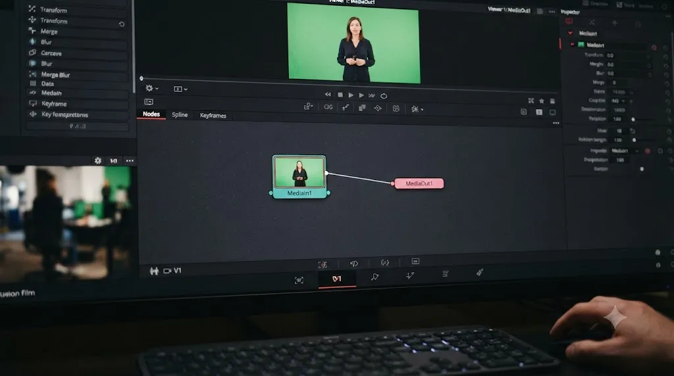Open the Fusion page tab labeled V1
The height and width of the screenshot is (376, 674).
(x=337, y=279)
